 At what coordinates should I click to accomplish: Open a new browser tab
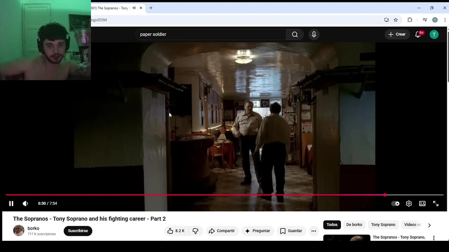click(151, 8)
